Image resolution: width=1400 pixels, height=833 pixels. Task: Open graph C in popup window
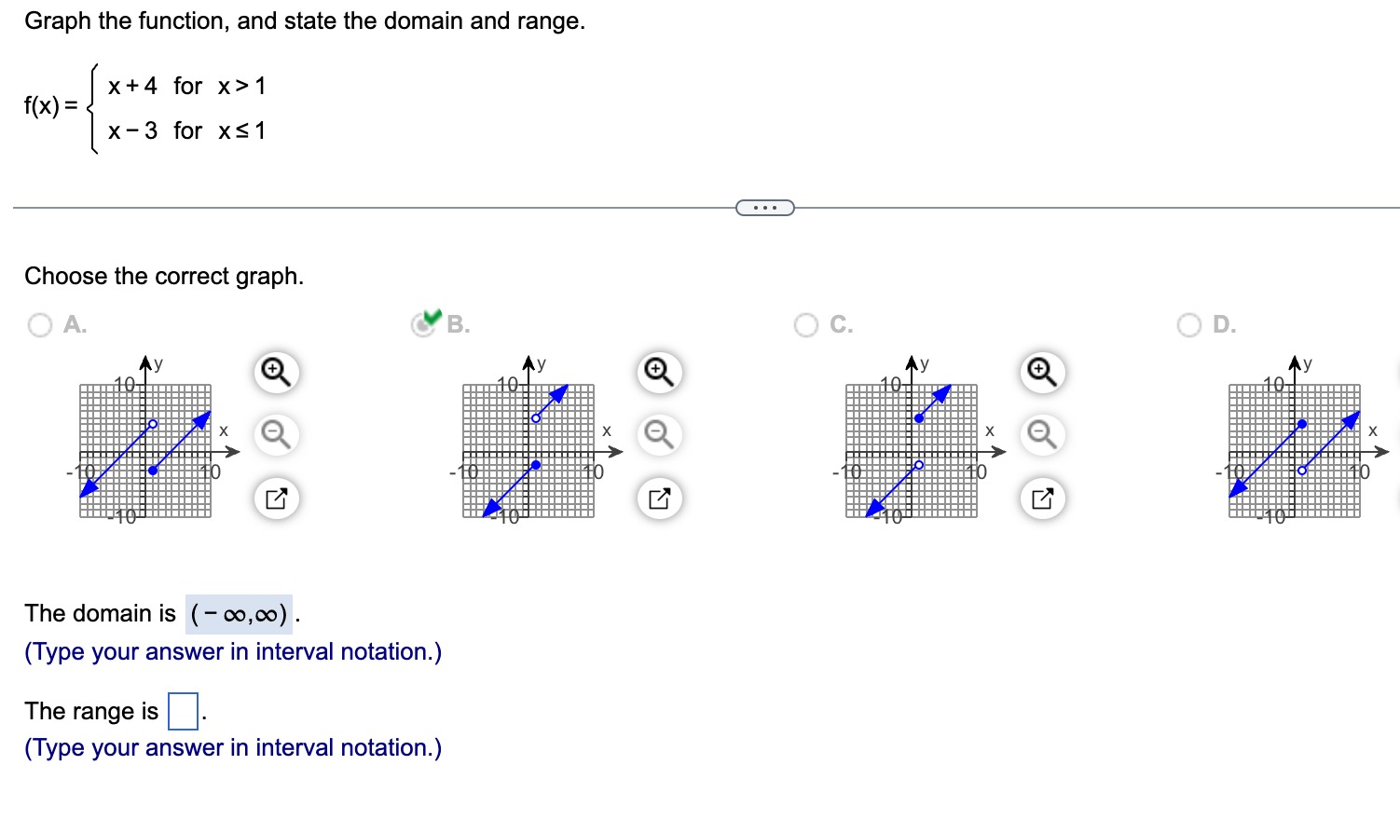1043,498
